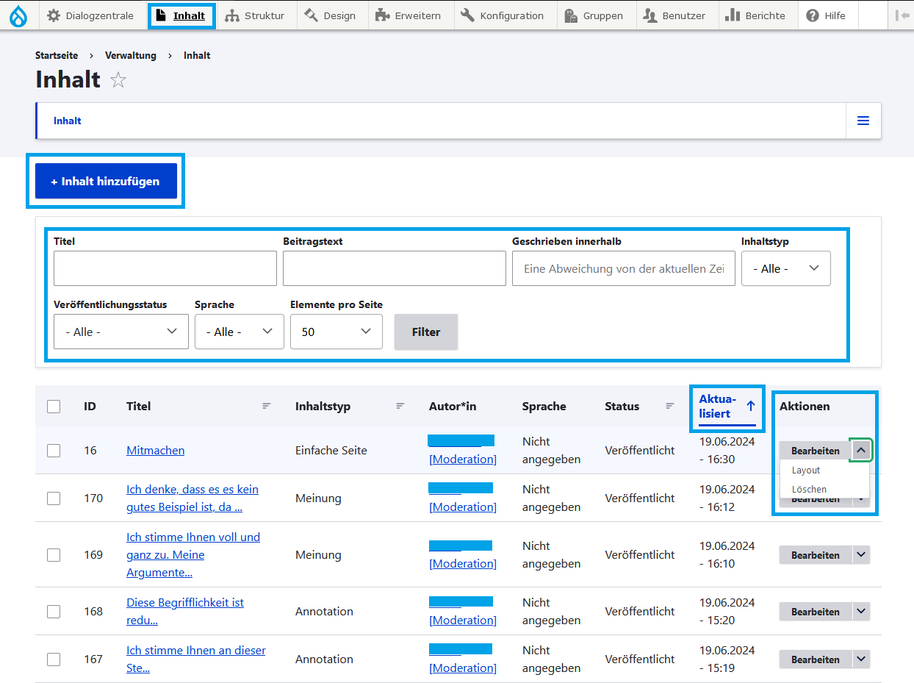Choose Löschen from Mitmachen actions menu
Screen dimensions: 914x683
click(x=809, y=490)
